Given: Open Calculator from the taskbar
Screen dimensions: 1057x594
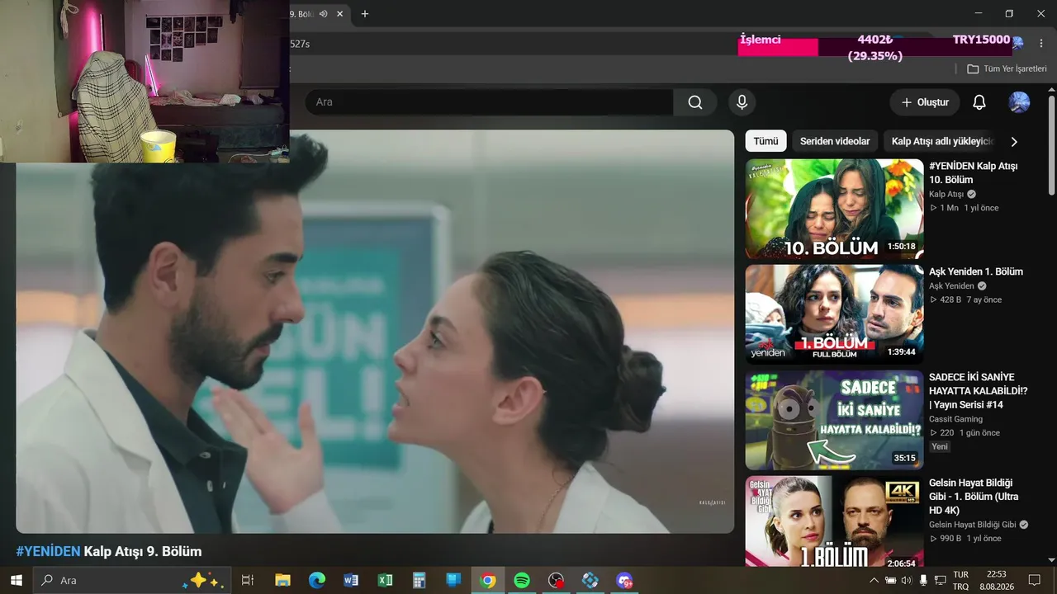Looking at the screenshot, I should click(419, 580).
